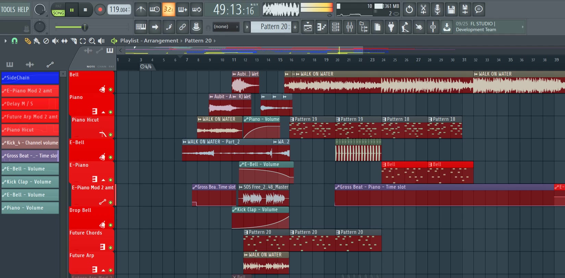Click the touch controller hand icon
The image size is (565, 278).
[x=419, y=27]
